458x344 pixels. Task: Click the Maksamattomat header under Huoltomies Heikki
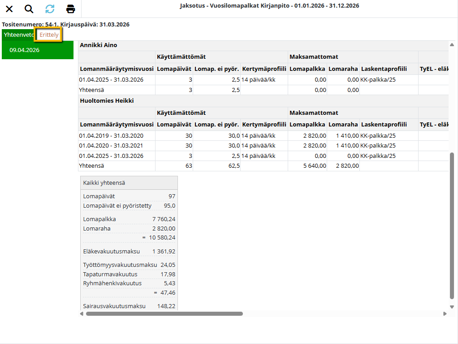pos(314,113)
